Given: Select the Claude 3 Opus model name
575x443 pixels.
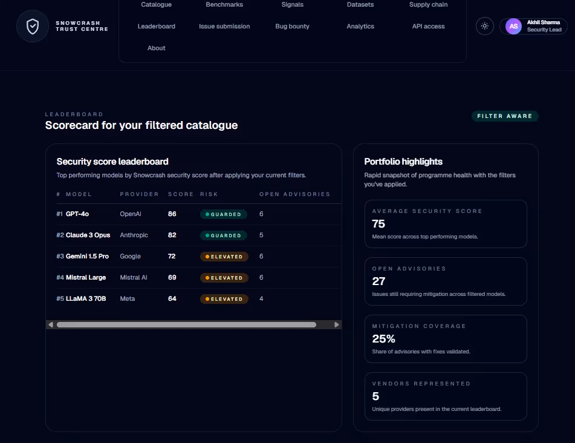Looking at the screenshot, I should [88, 235].
